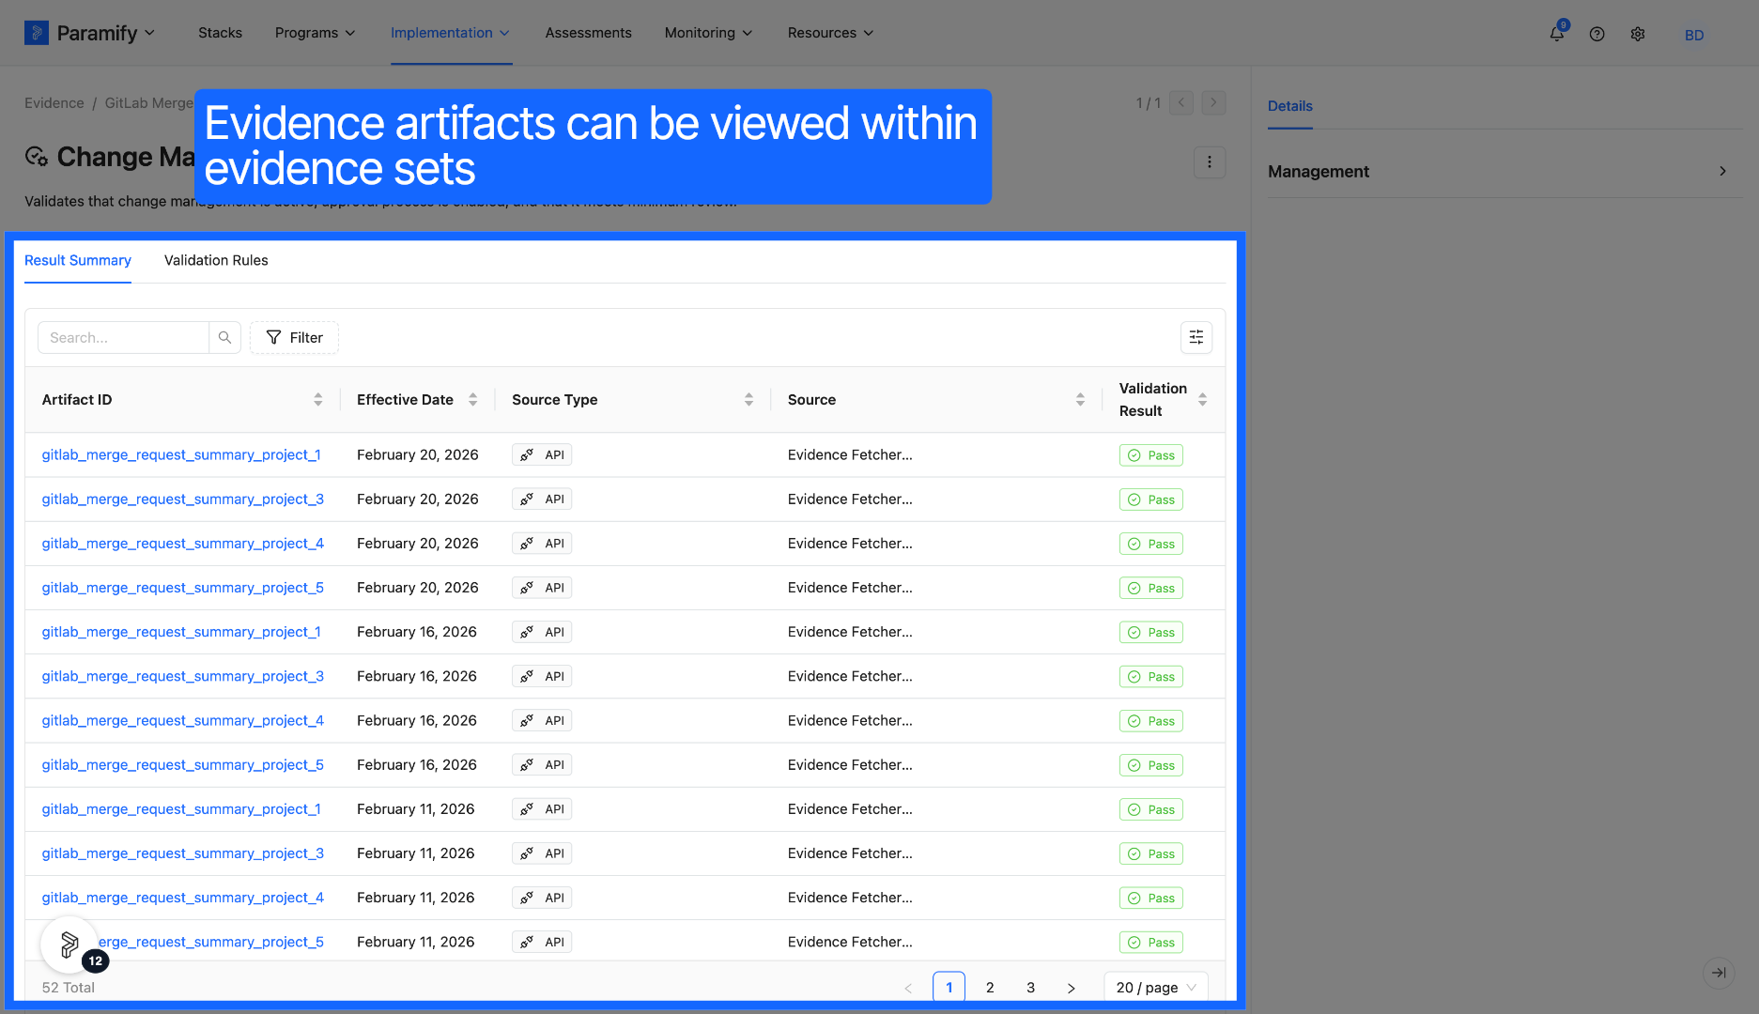Sort by Effective Date column
The width and height of the screenshot is (1759, 1014).
472,400
